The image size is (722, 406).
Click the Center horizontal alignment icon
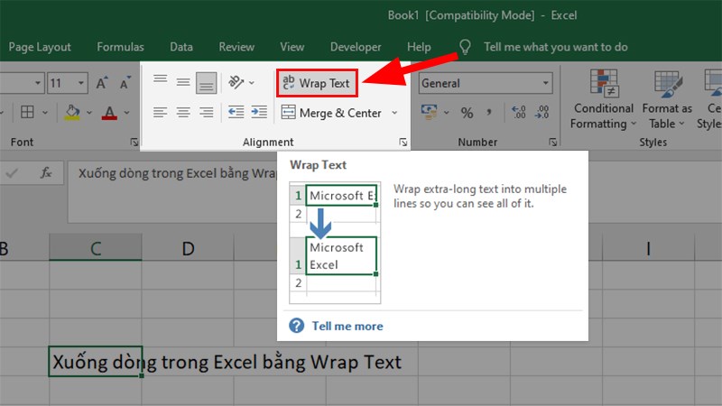coord(183,113)
